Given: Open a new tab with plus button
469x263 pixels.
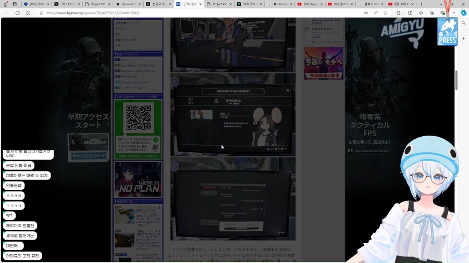Looking at the screenshot, I should [x=422, y=4].
